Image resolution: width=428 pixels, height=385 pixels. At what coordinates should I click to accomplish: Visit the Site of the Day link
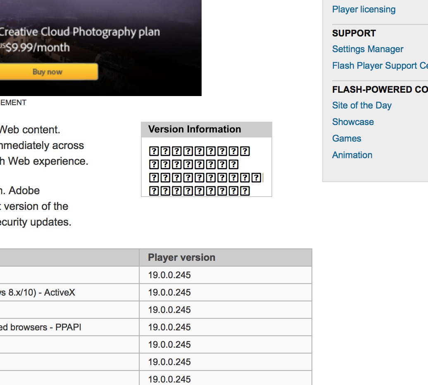(361, 105)
